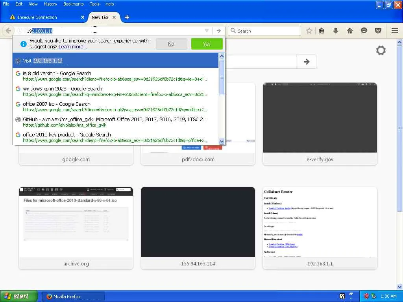403x302 pixels.
Task: Open the red security shield tray icon
Action: 366,296
